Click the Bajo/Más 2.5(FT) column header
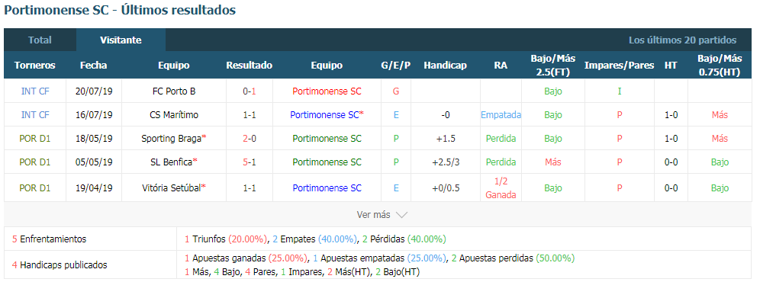This screenshot has width=760, height=282. [553, 66]
